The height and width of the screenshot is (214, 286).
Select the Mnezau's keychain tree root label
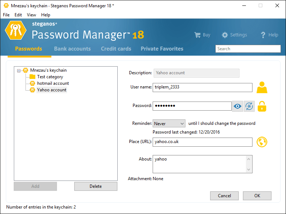pos(48,70)
